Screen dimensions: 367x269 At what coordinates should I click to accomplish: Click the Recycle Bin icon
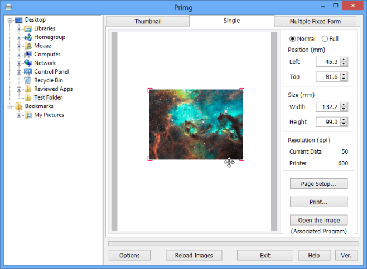(28, 80)
